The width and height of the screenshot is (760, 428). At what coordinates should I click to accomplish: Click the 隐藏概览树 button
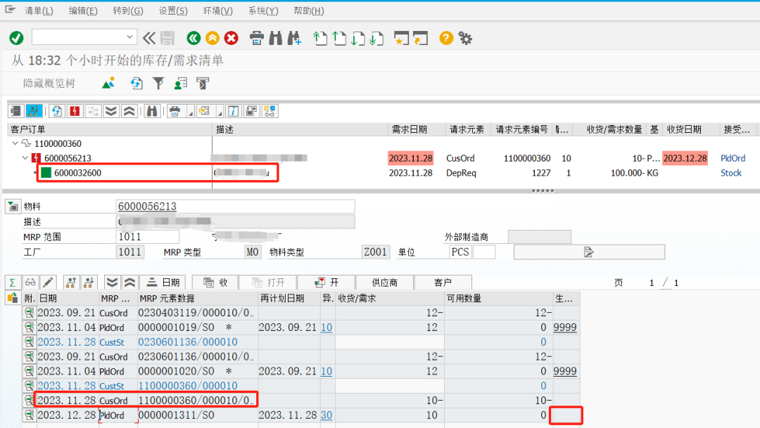point(49,83)
